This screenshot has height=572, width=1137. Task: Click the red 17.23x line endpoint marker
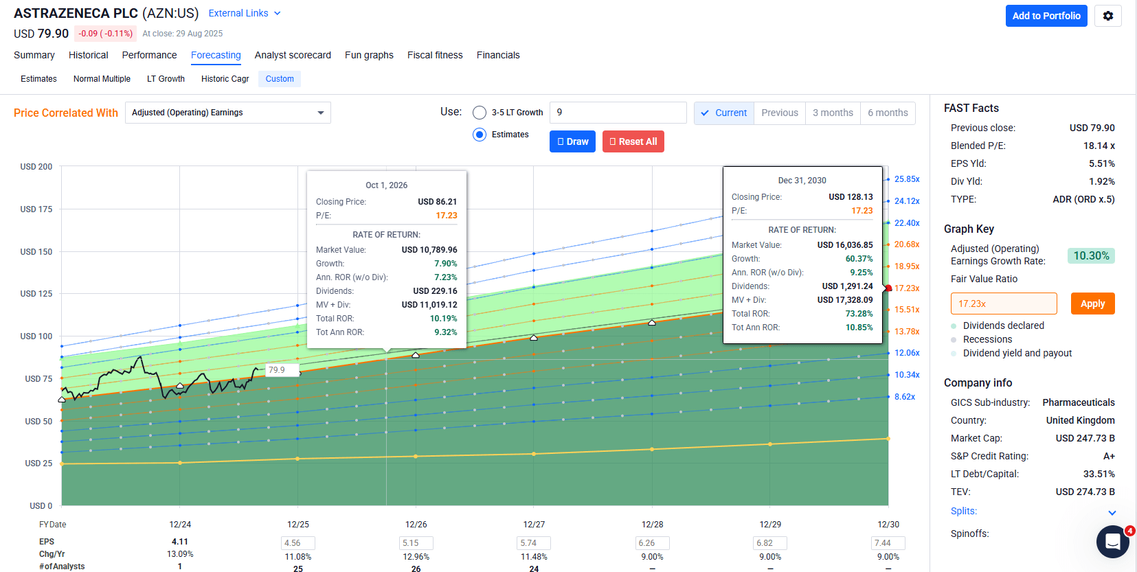(x=888, y=288)
